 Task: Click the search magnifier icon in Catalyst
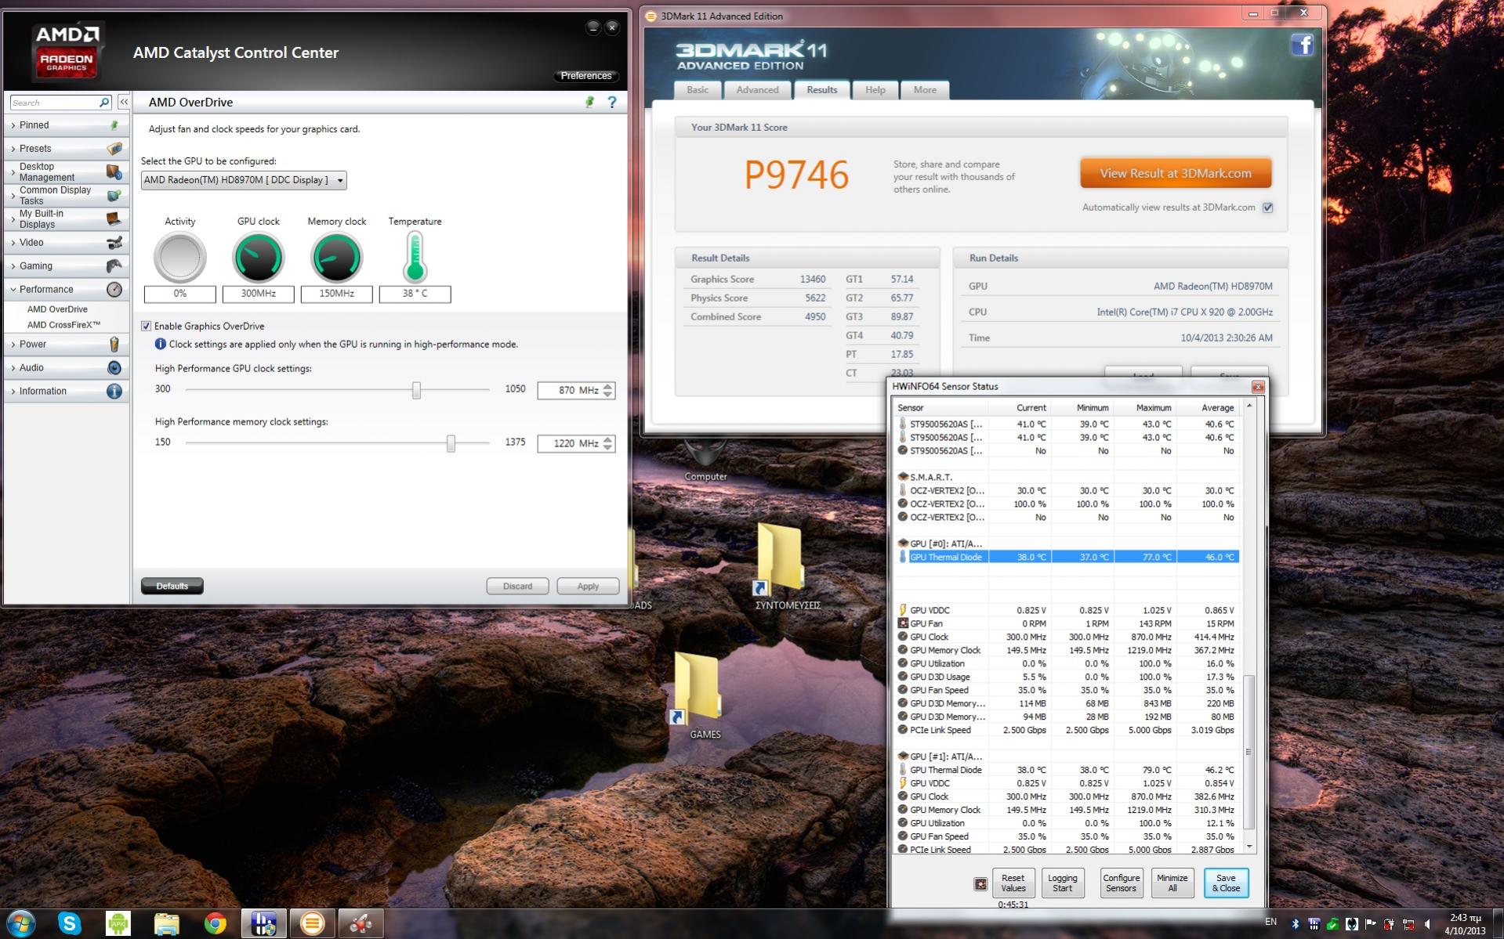click(104, 103)
